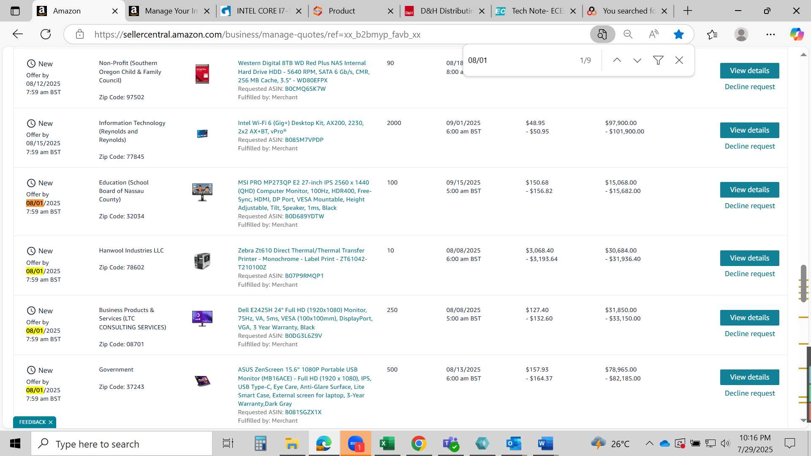Open ASIN B0D689YDTW link

point(304,216)
